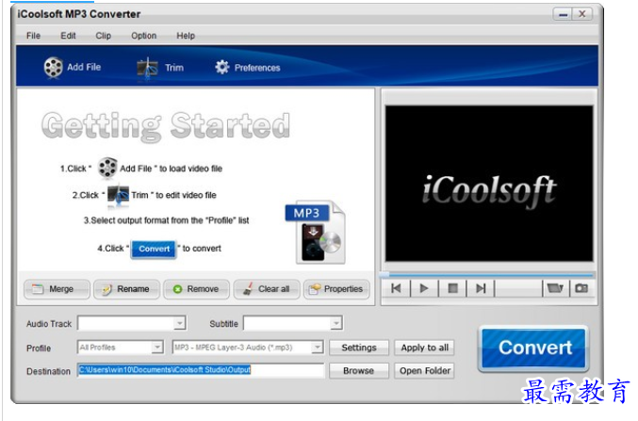638x421 pixels.
Task: Take snapshot with camera icon
Action: (581, 288)
